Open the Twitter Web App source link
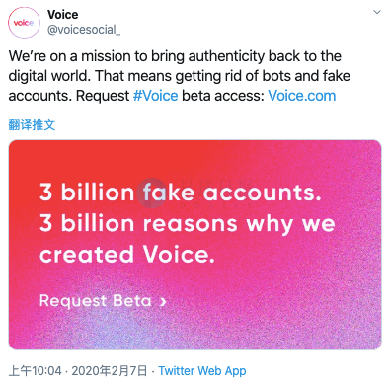The width and height of the screenshot is (389, 386). [202, 371]
